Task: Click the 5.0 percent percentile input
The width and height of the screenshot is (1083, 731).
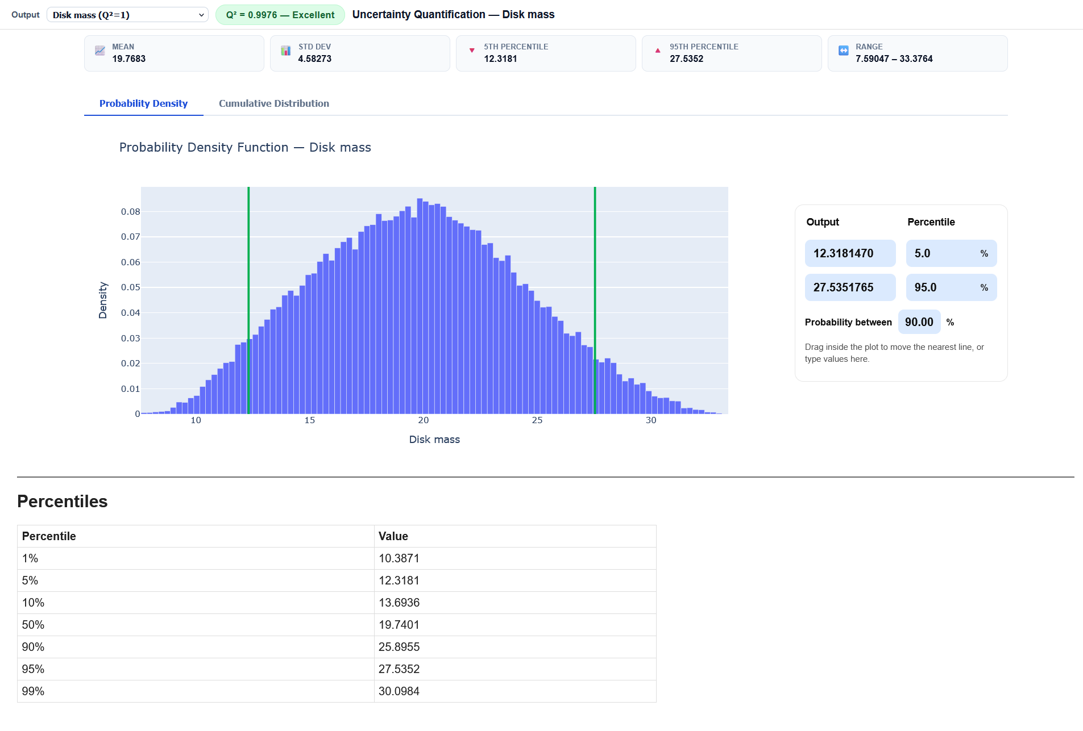Action: coord(945,253)
